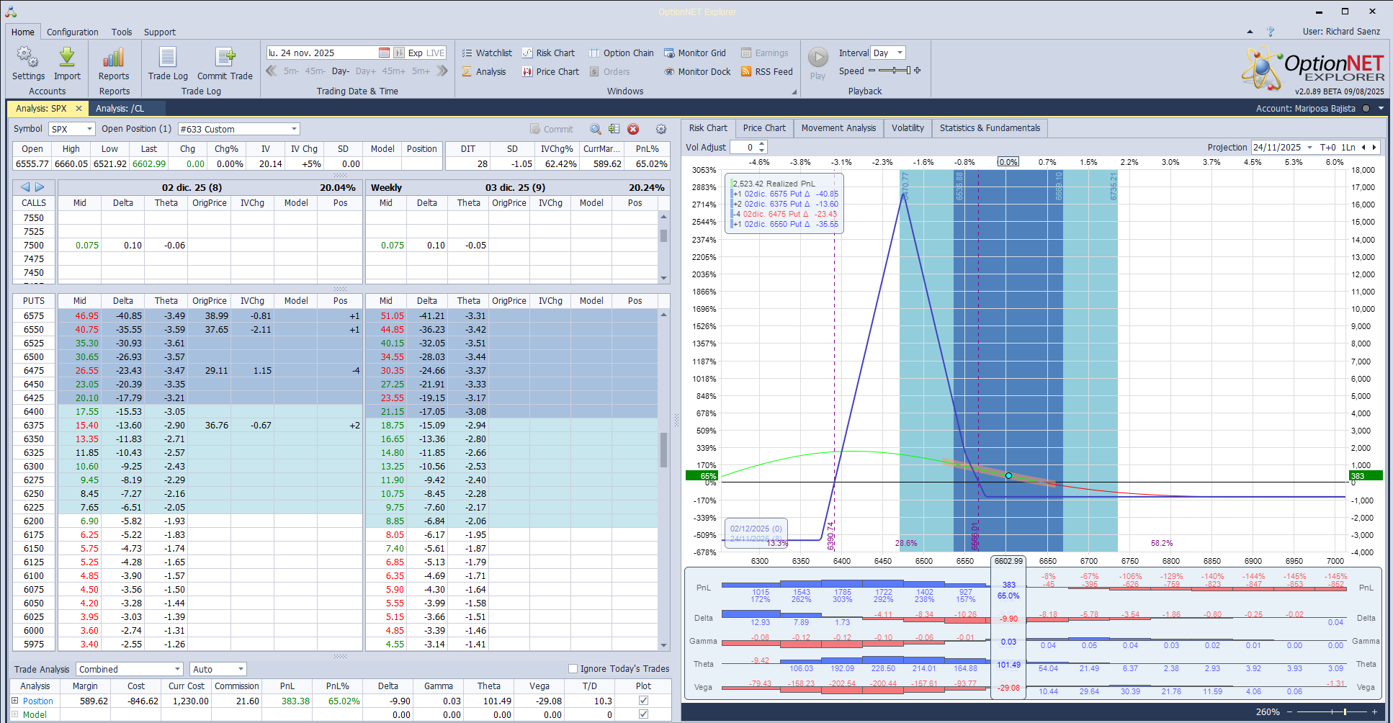
Task: Open the Reports bar chart icon
Action: [114, 58]
